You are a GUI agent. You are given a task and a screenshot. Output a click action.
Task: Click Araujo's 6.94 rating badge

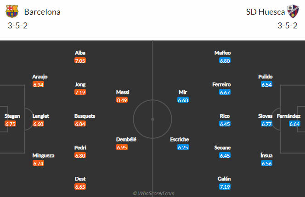38,84
